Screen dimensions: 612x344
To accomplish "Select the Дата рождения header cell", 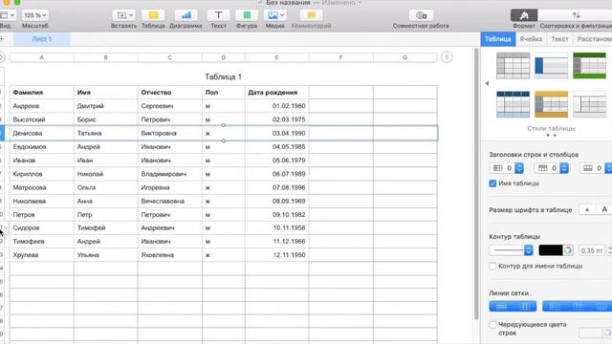I will [x=276, y=93].
